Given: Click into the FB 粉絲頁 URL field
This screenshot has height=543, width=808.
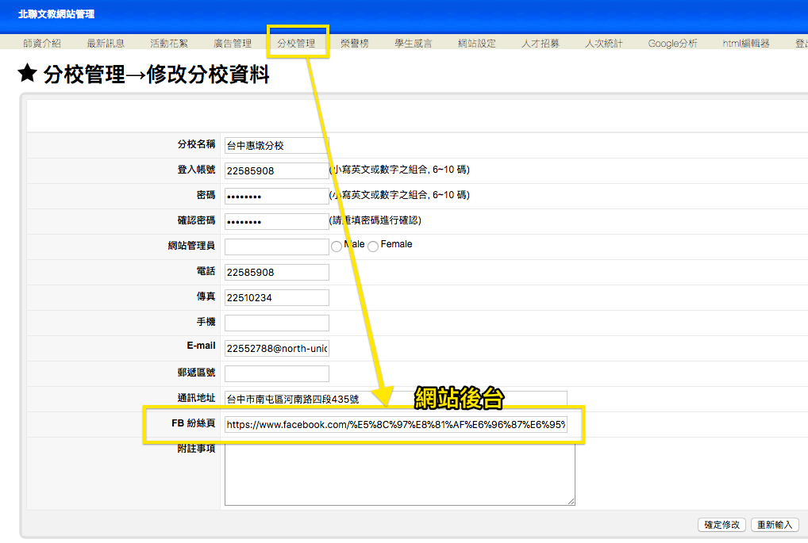Looking at the screenshot, I should click(x=395, y=425).
